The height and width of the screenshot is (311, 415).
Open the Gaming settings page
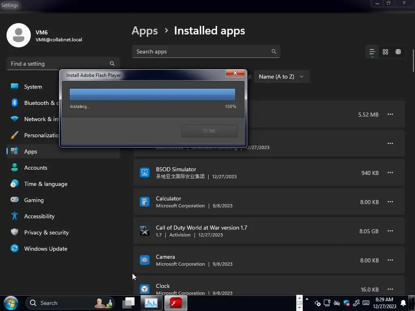coord(63,200)
